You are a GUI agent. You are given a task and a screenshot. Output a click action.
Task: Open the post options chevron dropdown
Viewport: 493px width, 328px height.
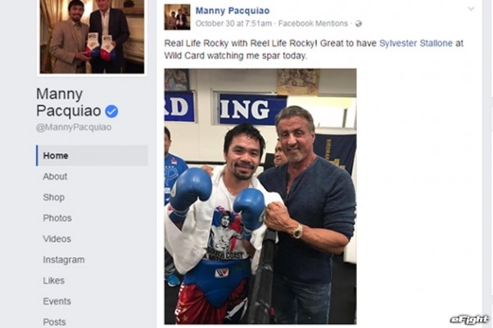pyautogui.click(x=471, y=9)
